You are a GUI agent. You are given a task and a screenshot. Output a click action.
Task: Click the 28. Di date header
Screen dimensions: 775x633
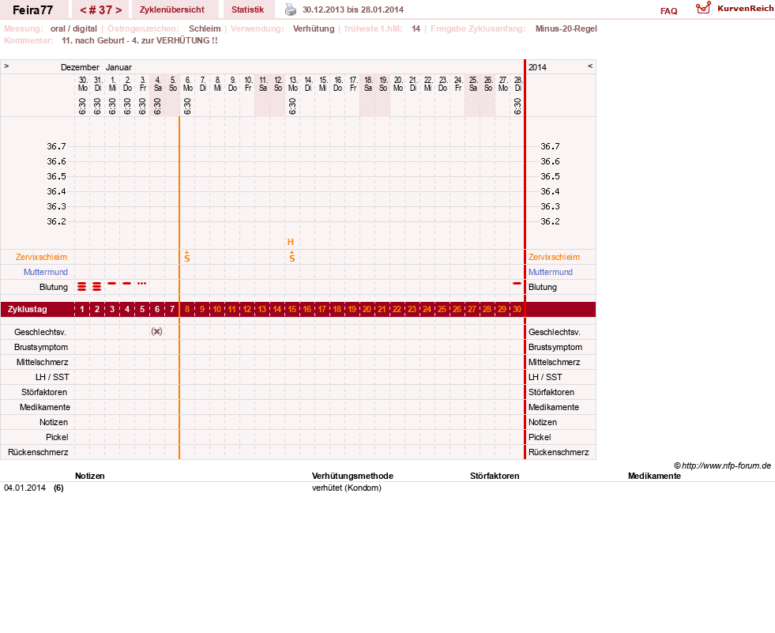click(x=518, y=84)
